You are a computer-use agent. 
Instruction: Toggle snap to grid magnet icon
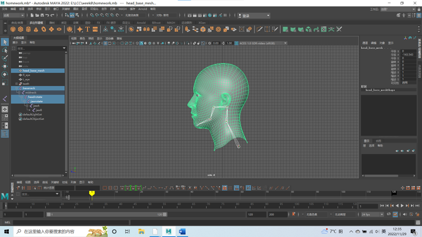[x=92, y=15]
